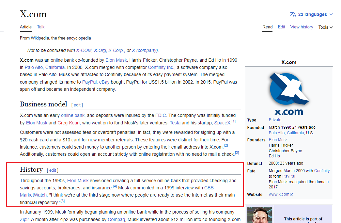Viewport: 341px width, 223px height.
Task: Jump to citation [3] after financial repository
Action: (x=63, y=201)
